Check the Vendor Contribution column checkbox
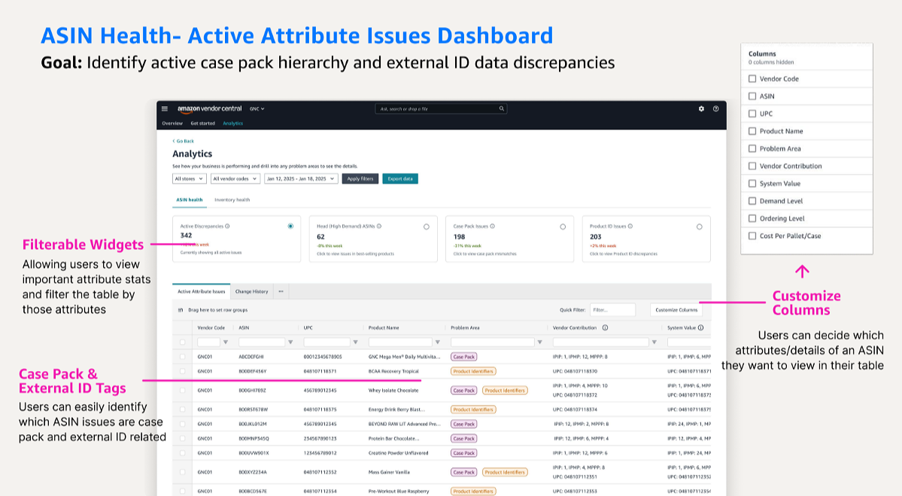902x496 pixels. point(752,166)
